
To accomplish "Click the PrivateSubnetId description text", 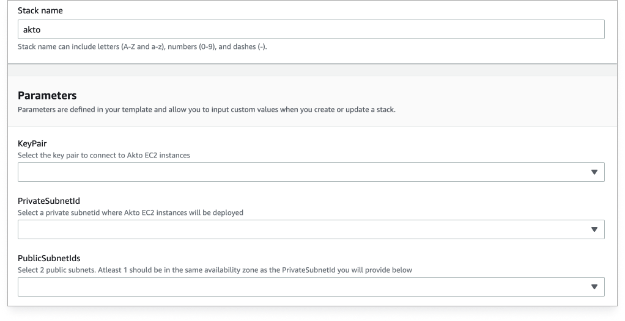I will coord(130,212).
